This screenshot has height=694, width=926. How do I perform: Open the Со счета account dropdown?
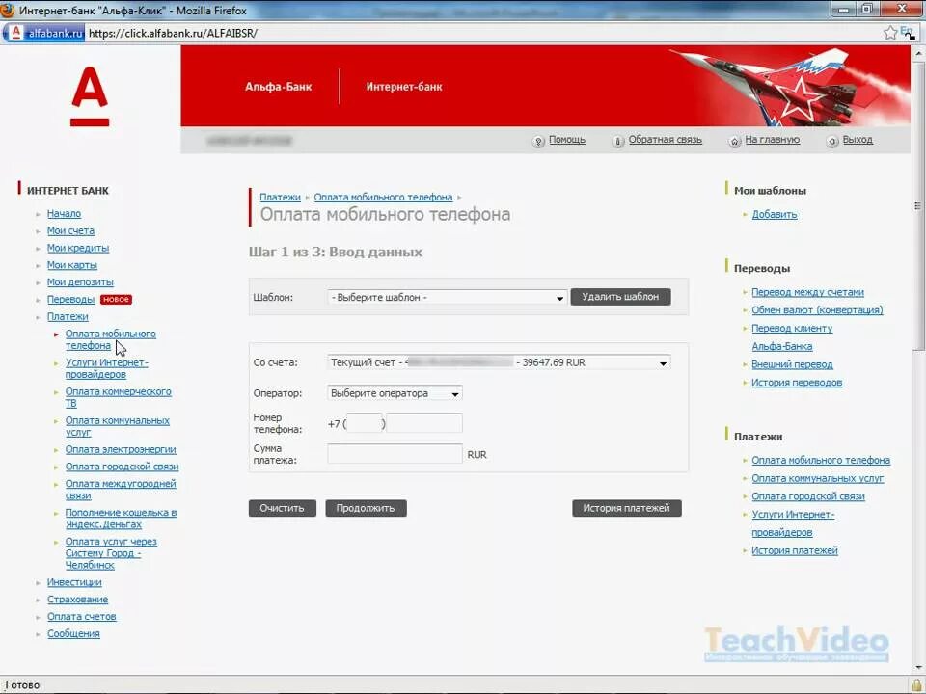click(x=499, y=362)
